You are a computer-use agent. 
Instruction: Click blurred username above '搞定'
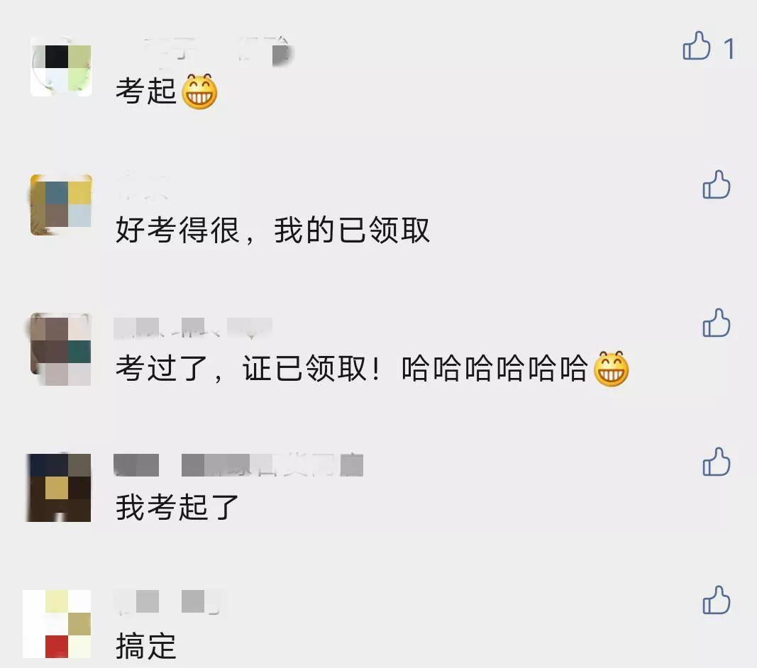(x=170, y=601)
